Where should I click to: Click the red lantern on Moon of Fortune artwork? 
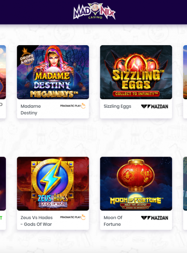click(x=136, y=175)
